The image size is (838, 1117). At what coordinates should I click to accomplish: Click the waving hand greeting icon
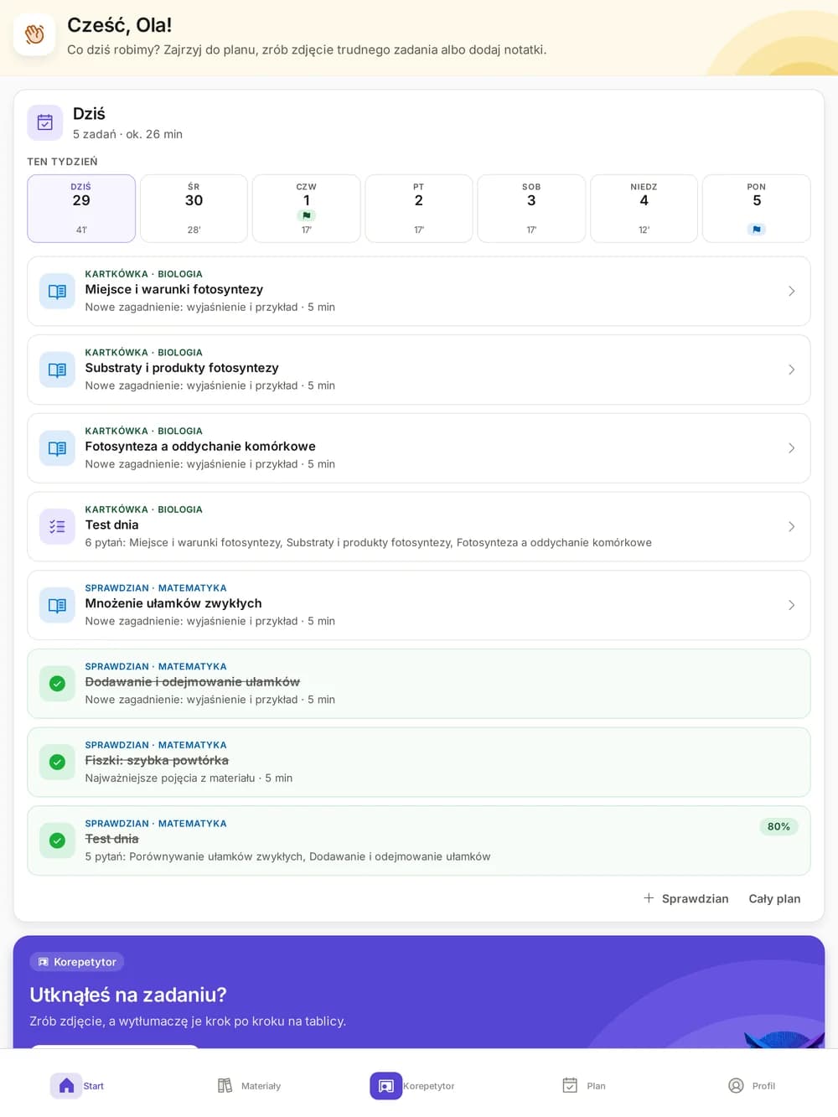click(x=34, y=34)
